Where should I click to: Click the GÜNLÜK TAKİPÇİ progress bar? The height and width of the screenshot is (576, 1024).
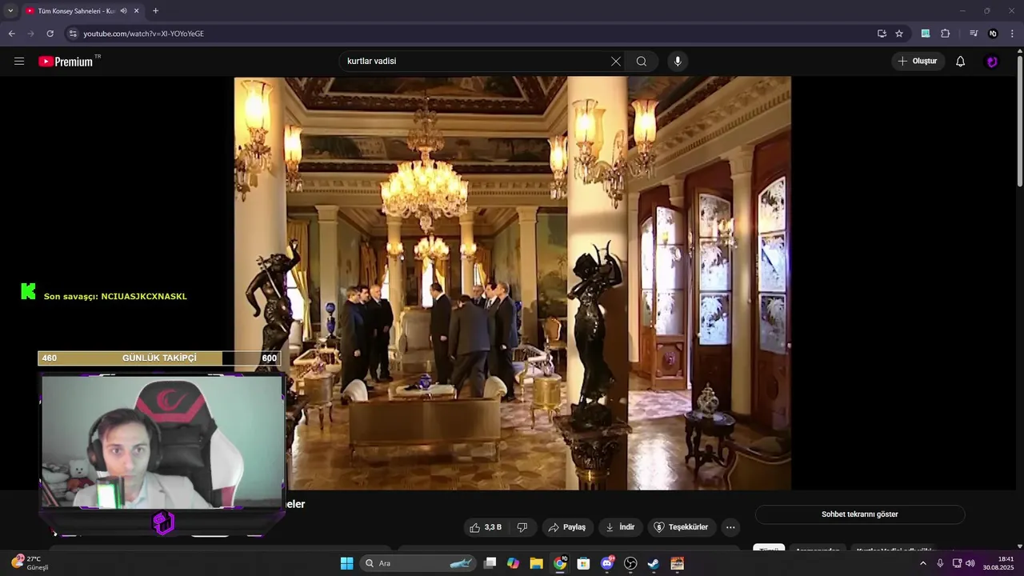[159, 358]
